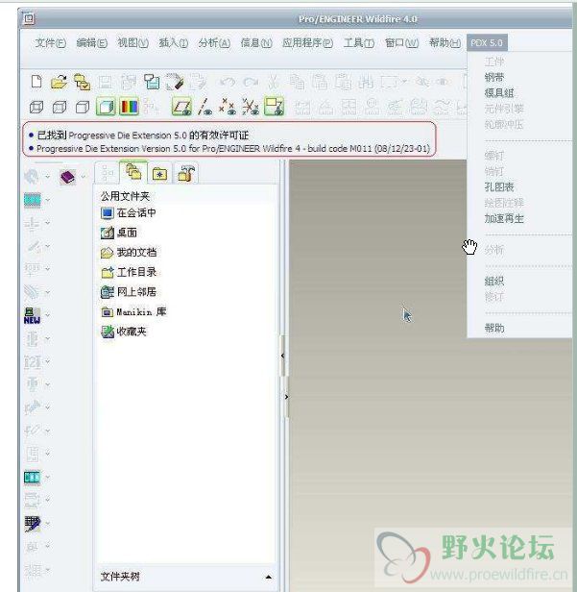Click the Open file folder icon
Image resolution: width=577 pixels, height=592 pixels.
tap(59, 82)
